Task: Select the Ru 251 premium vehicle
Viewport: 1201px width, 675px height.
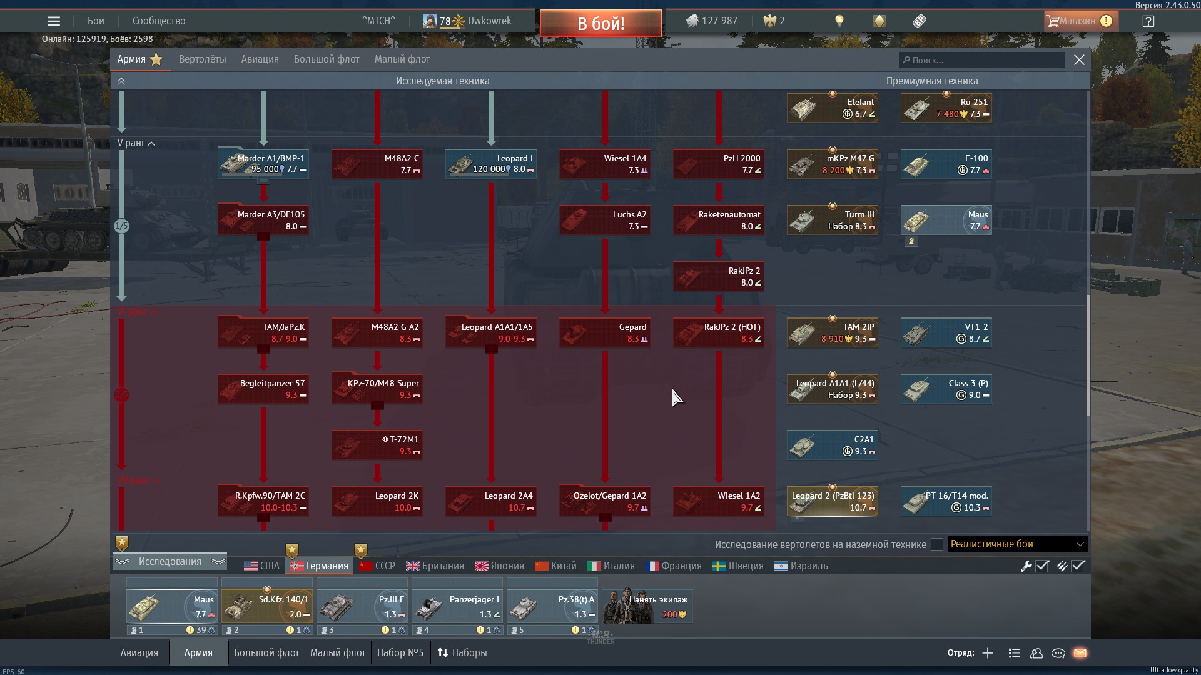Action: pos(946,107)
